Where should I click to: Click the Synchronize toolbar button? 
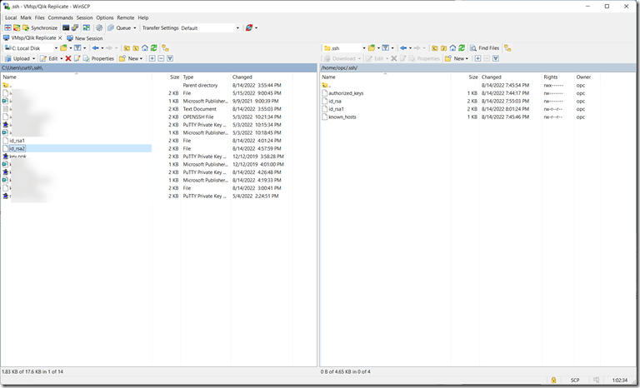click(40, 27)
